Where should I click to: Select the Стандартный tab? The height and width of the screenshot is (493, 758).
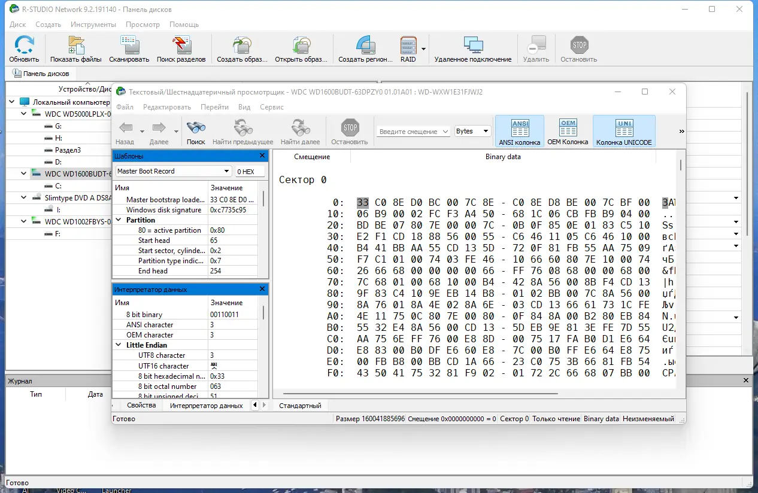300,405
